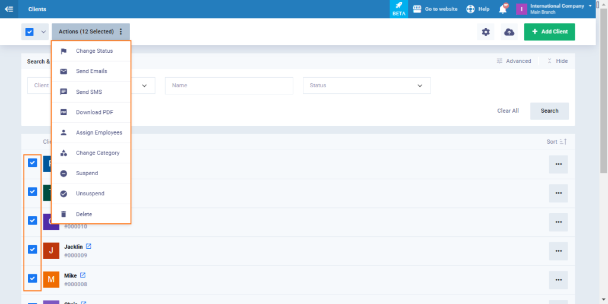Choose Send Emails from Actions menu
Image resolution: width=608 pixels, height=304 pixels.
(x=91, y=71)
